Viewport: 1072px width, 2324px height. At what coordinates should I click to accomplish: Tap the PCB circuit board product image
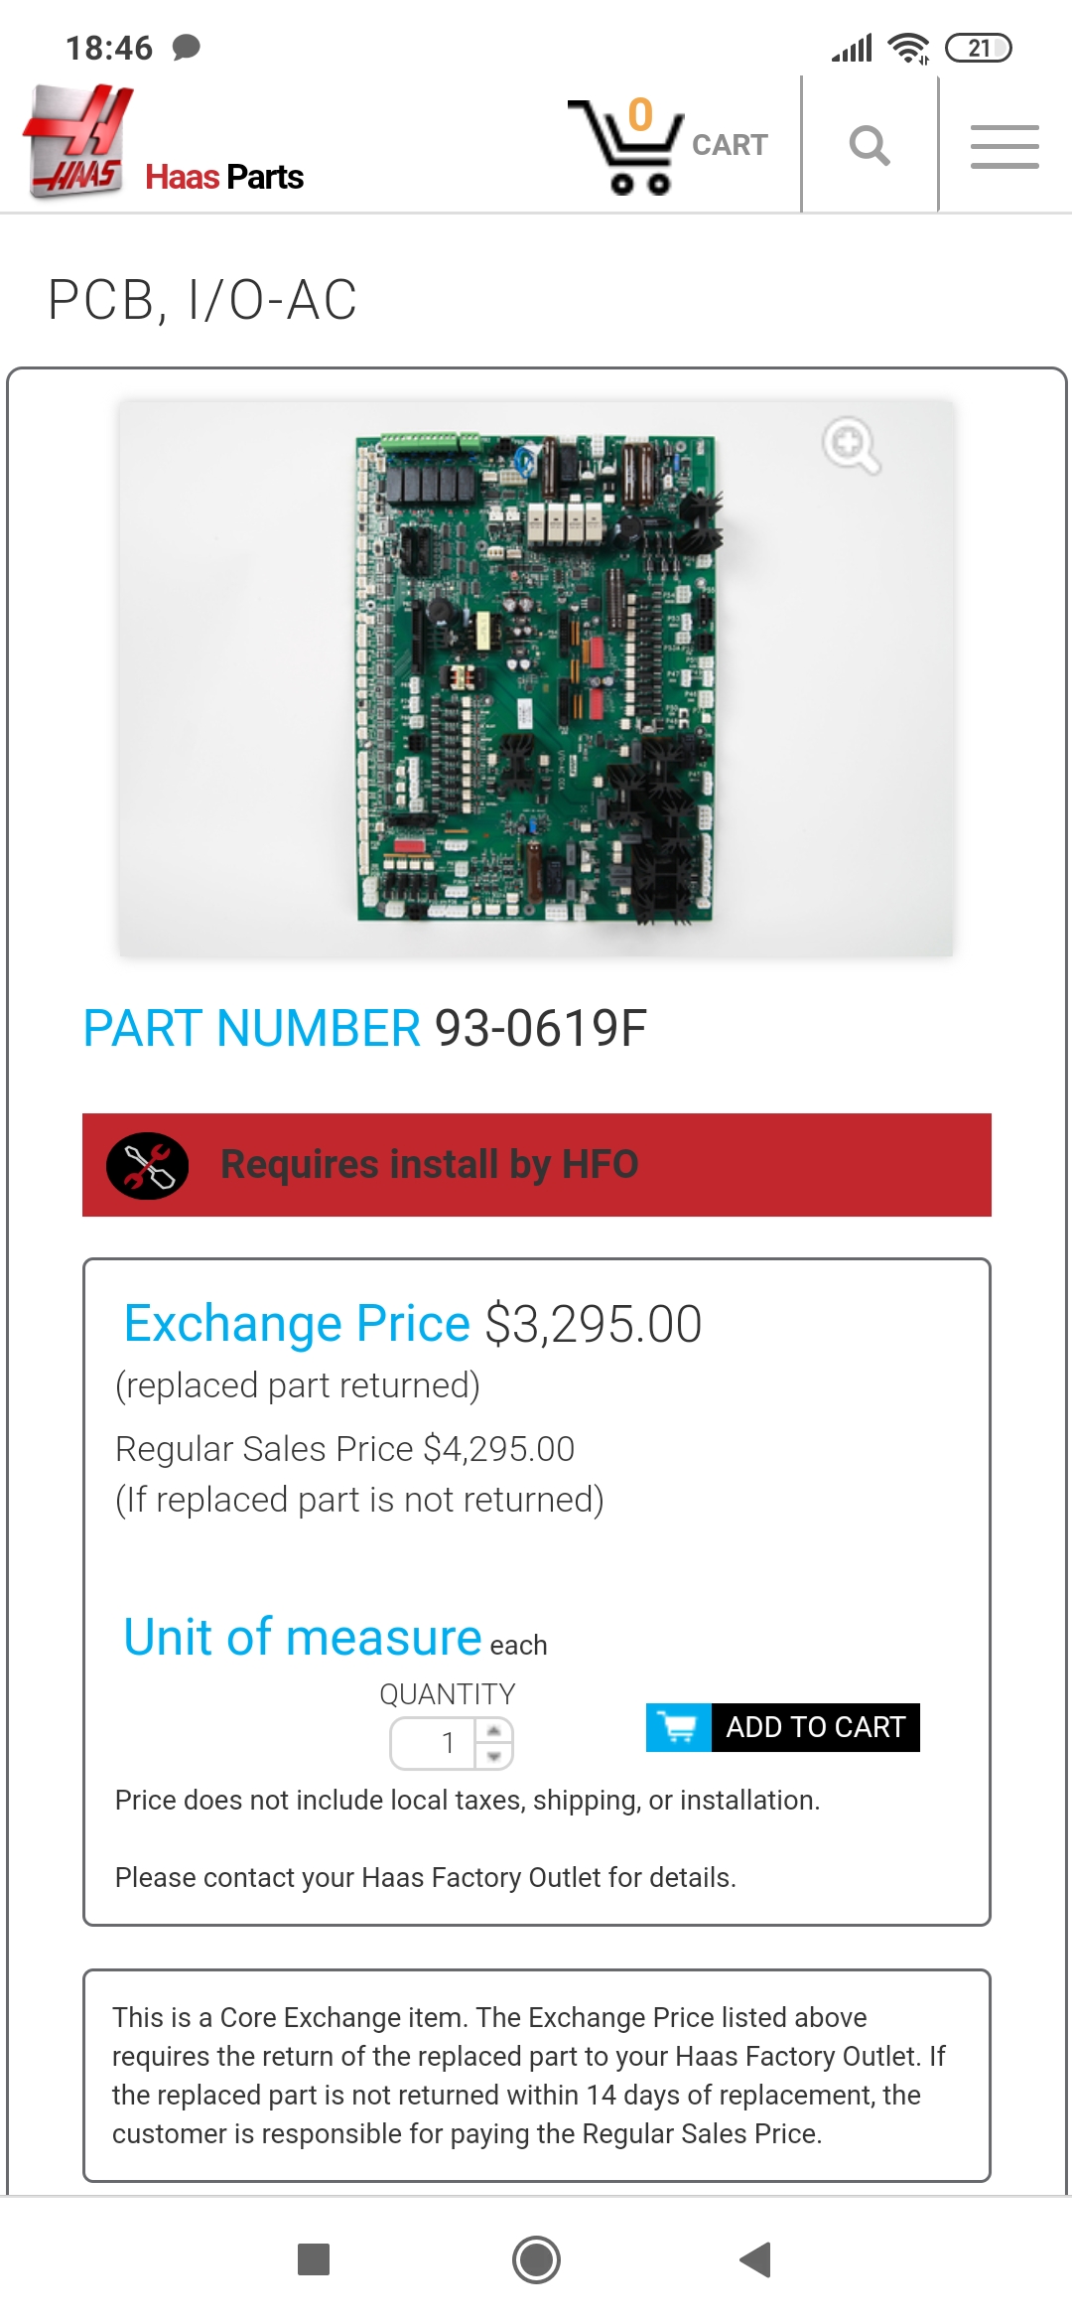click(536, 678)
